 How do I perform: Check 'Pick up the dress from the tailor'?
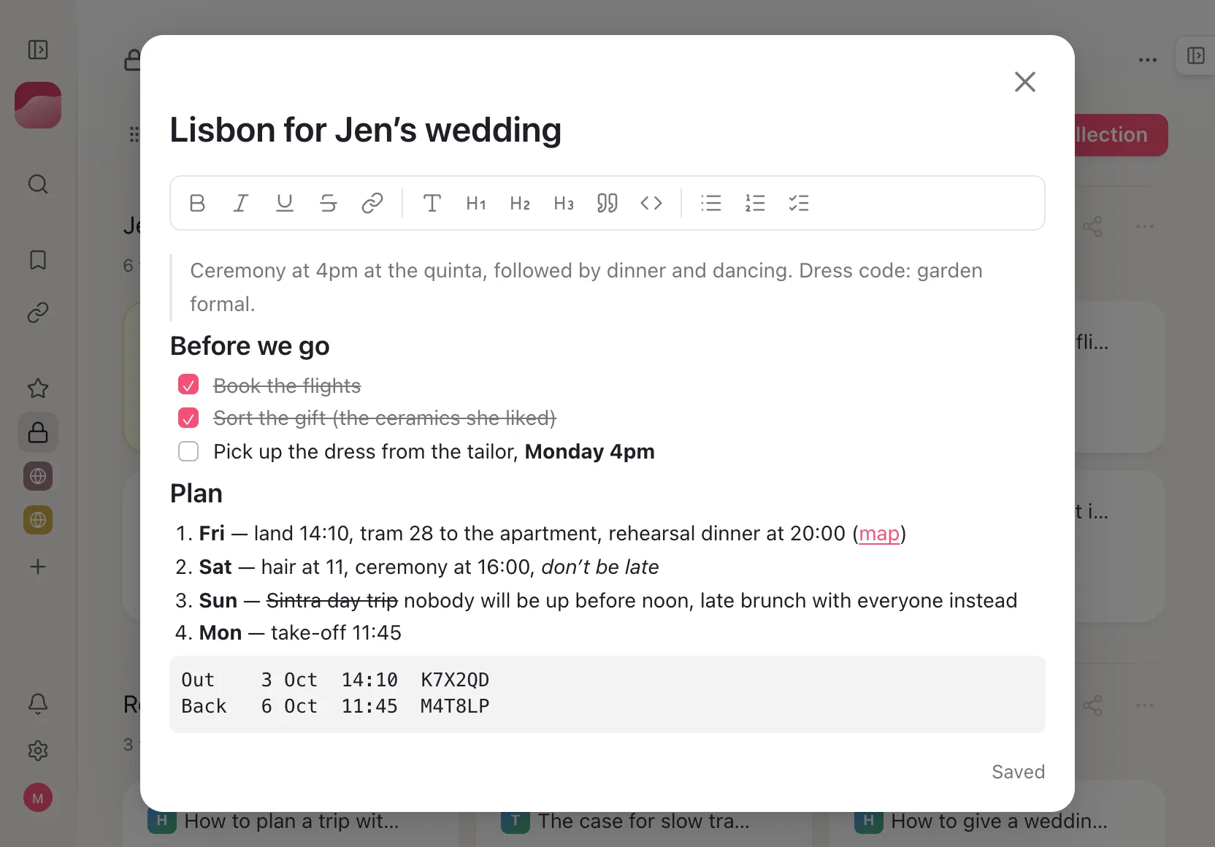188,451
